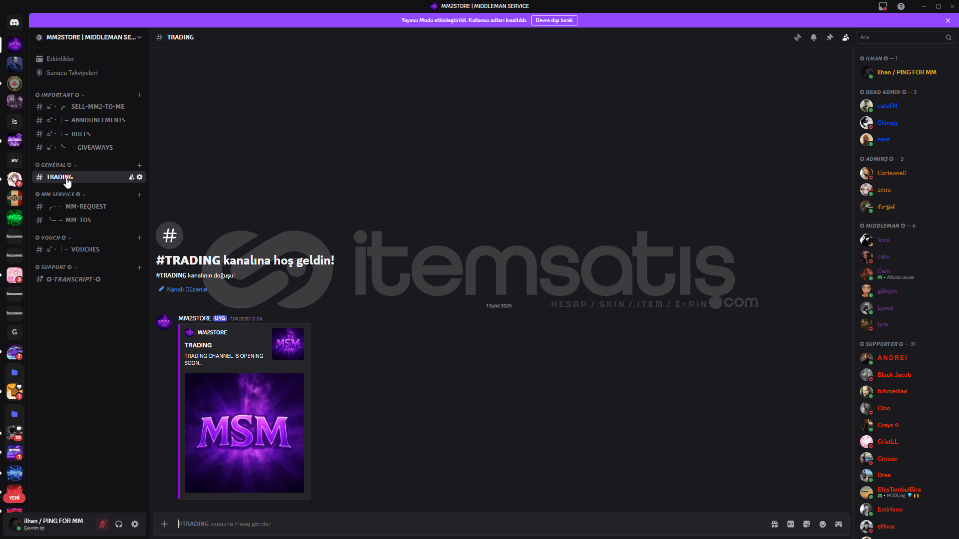Open server icon with 13 badge

(x=14, y=432)
